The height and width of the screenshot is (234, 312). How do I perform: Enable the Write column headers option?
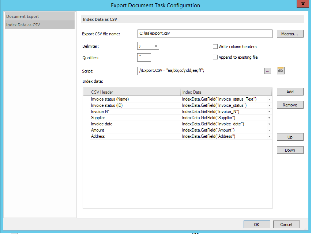(215, 46)
